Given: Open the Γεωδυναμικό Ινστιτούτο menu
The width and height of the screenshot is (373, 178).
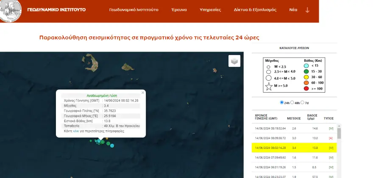Looking at the screenshot, I should pyautogui.click(x=134, y=9).
